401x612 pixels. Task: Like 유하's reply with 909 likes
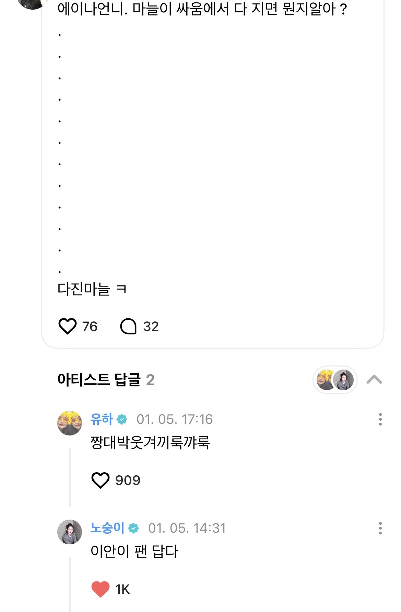(101, 480)
